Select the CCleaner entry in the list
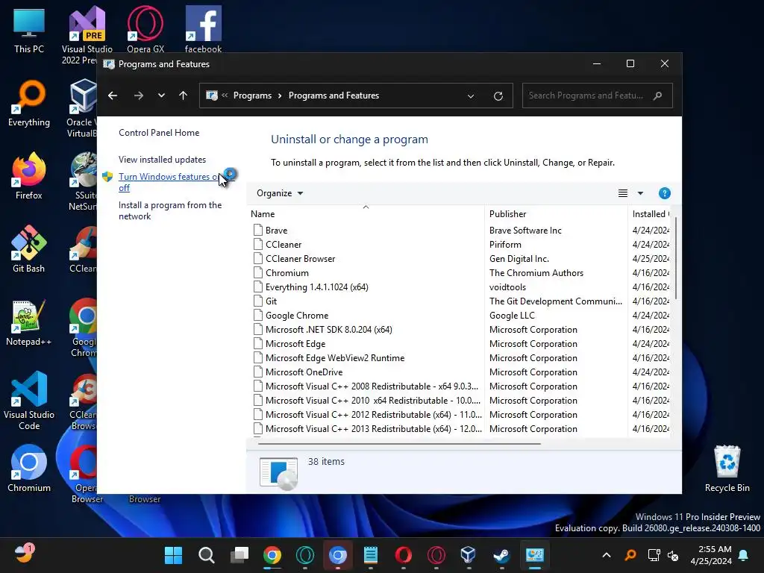Screen dimensions: 764x573 point(460,245)
